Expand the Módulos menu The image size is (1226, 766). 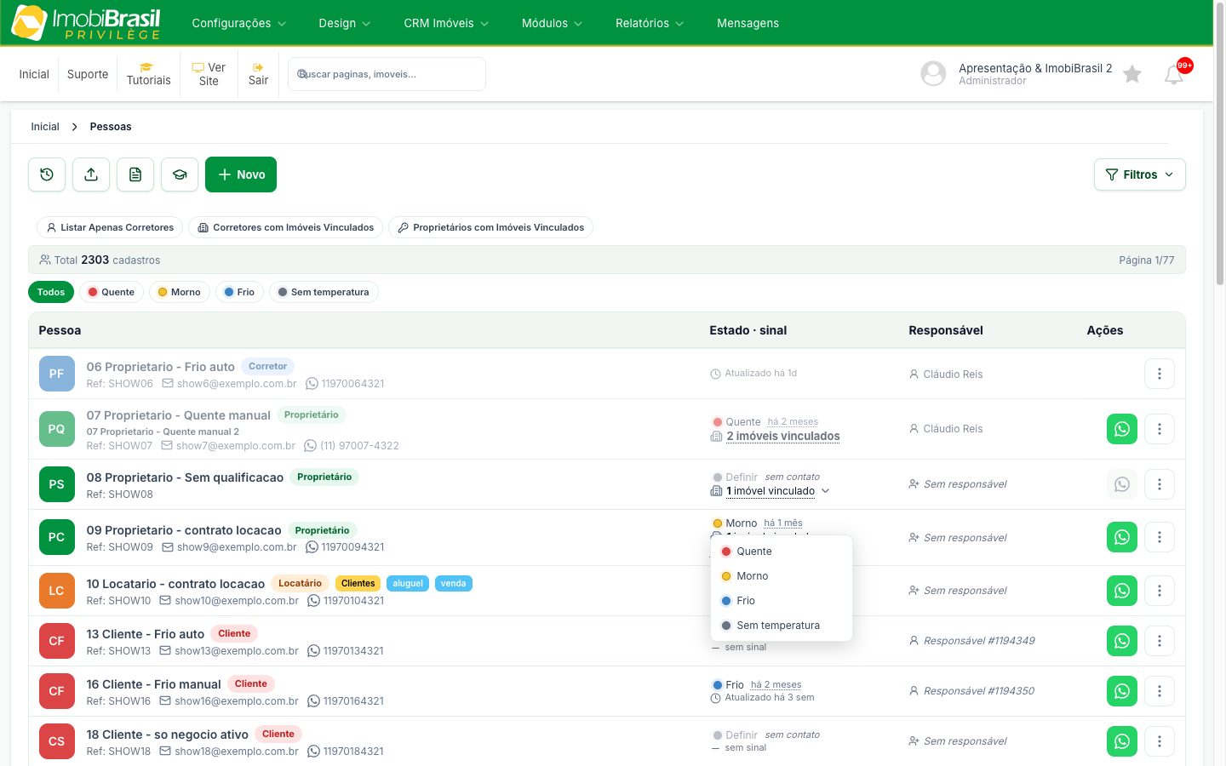click(x=552, y=23)
